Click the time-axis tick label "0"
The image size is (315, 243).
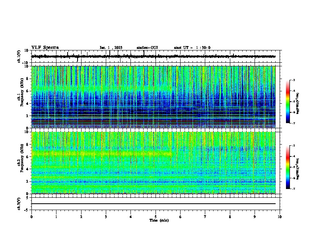click(x=31, y=217)
